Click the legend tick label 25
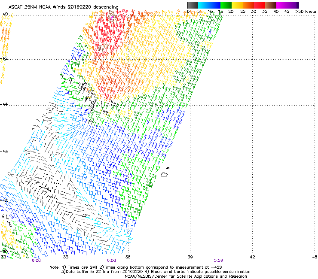Image resolution: width=318 pixels, height=279 pixels. pyautogui.click(x=243, y=12)
